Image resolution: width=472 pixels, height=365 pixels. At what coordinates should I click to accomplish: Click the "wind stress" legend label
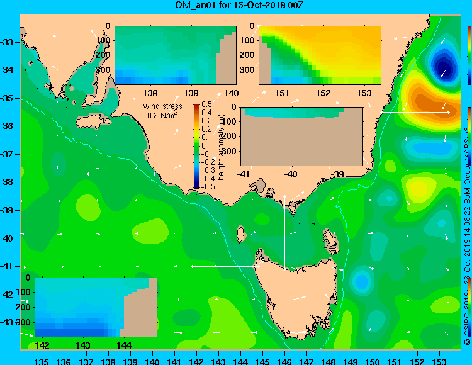[x=162, y=106]
